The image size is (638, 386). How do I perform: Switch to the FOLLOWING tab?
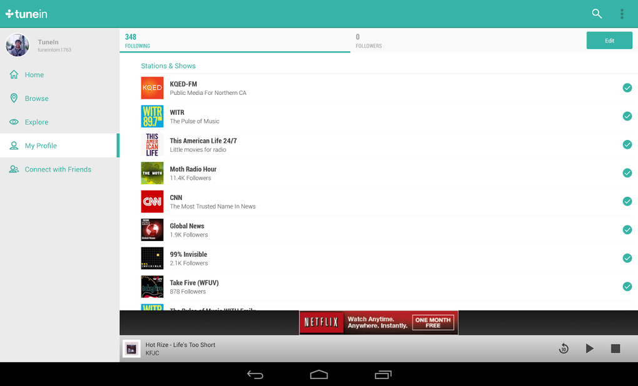click(235, 40)
